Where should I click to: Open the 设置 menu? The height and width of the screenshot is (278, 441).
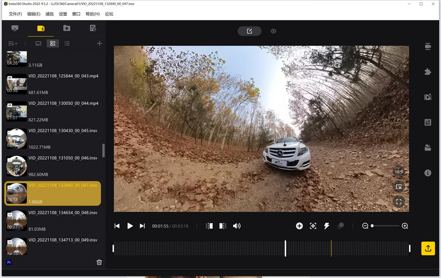click(x=63, y=13)
